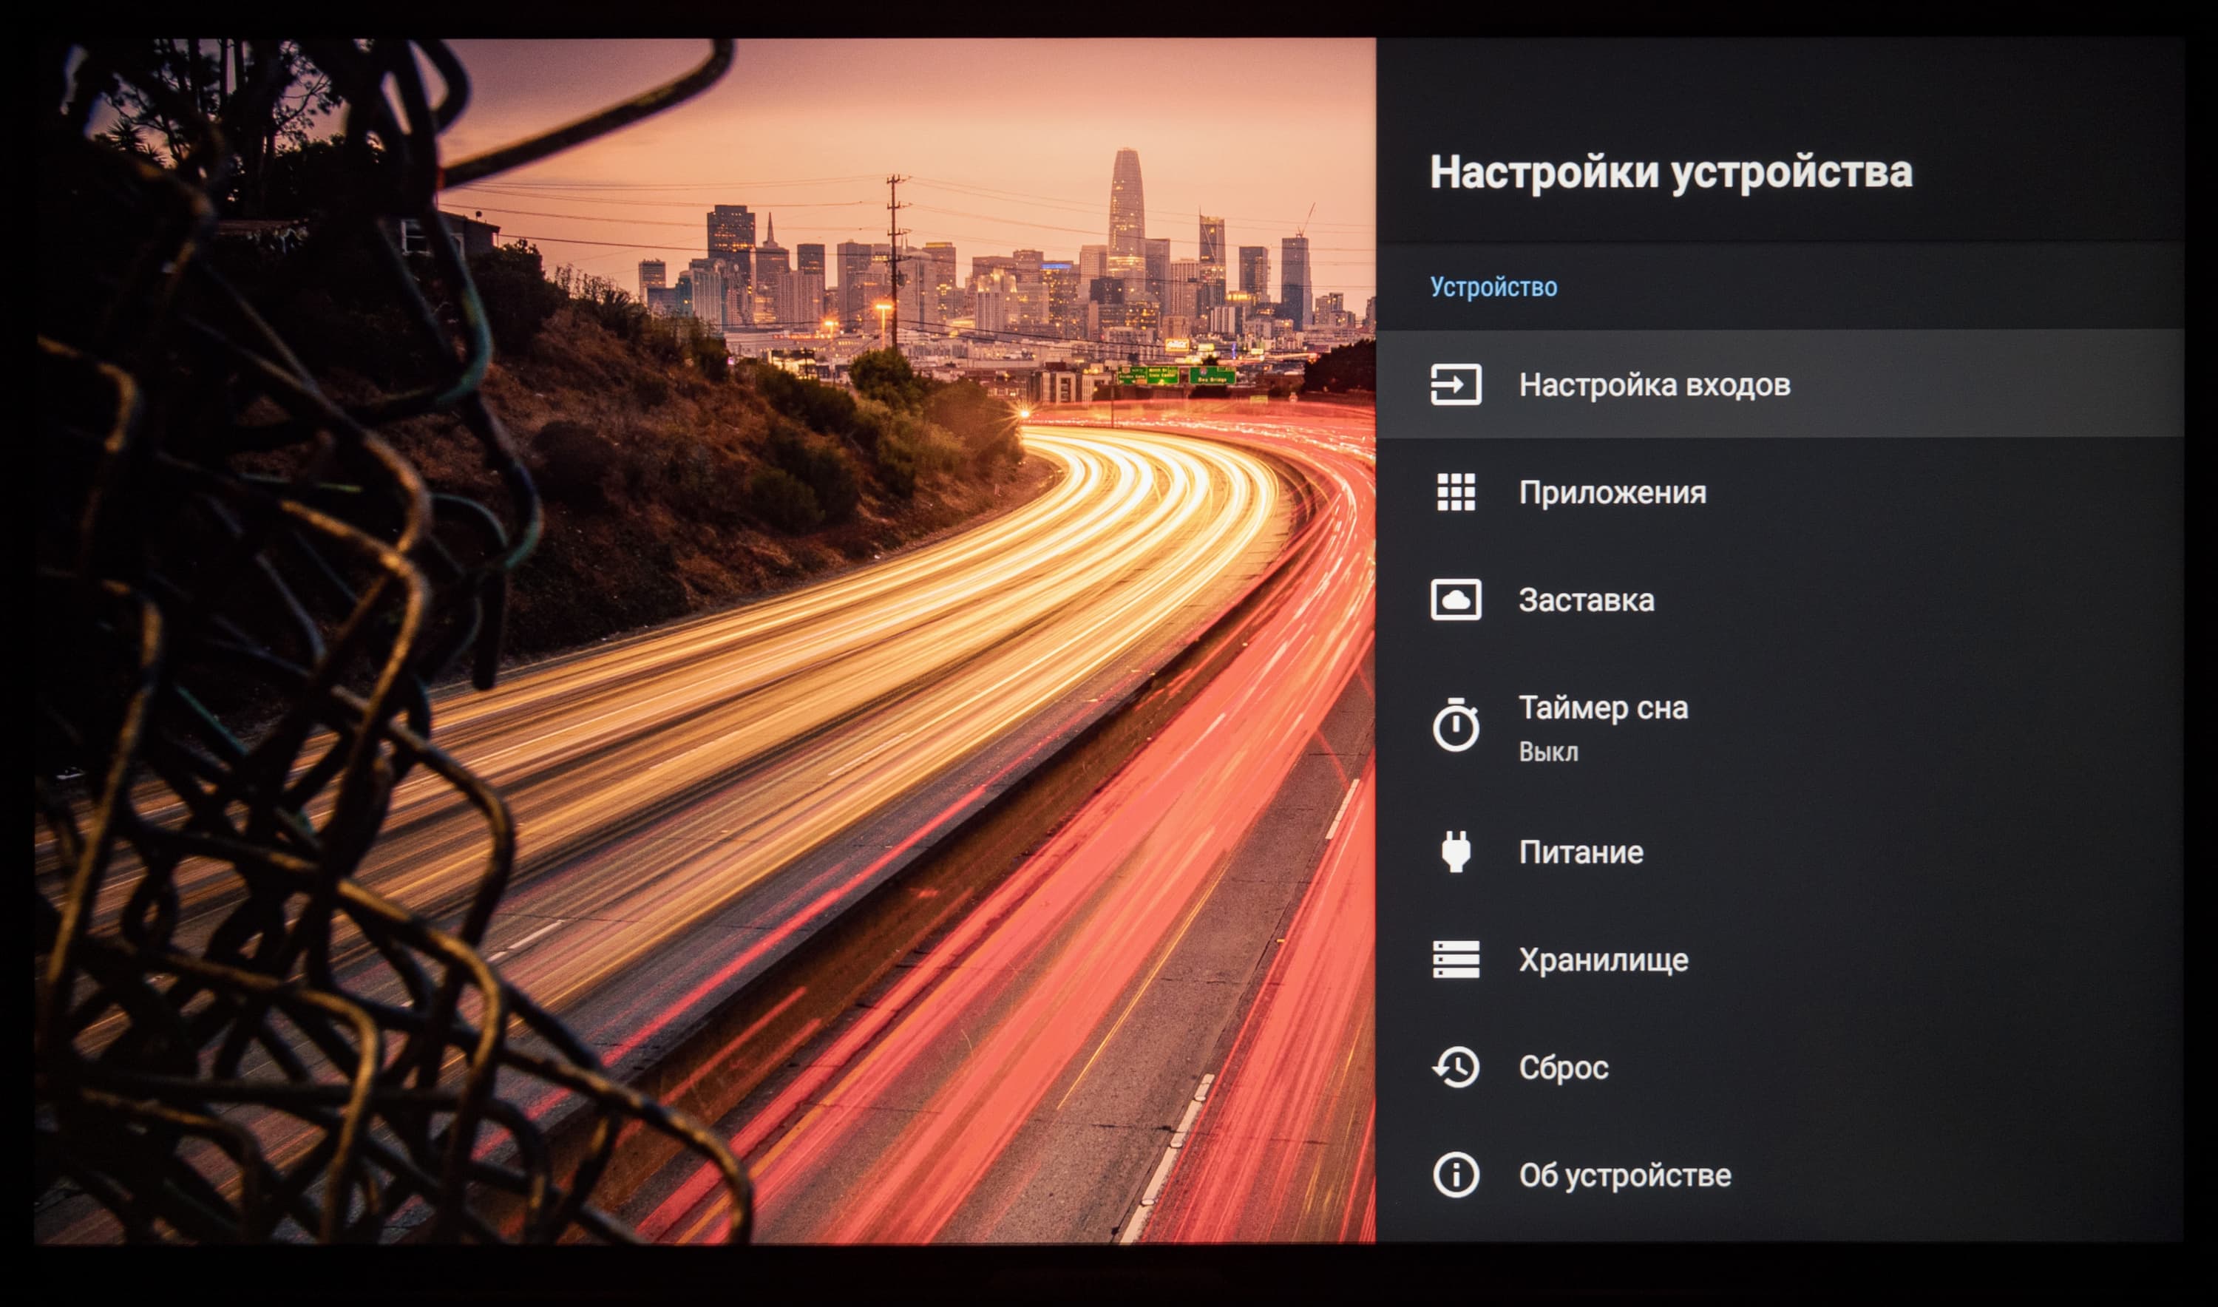The height and width of the screenshot is (1307, 2218).
Task: Click the Хранилище storage bars icon
Action: click(1455, 959)
